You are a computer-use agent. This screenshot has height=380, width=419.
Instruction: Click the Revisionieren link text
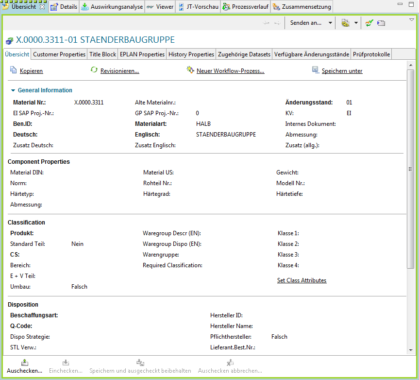(x=119, y=71)
